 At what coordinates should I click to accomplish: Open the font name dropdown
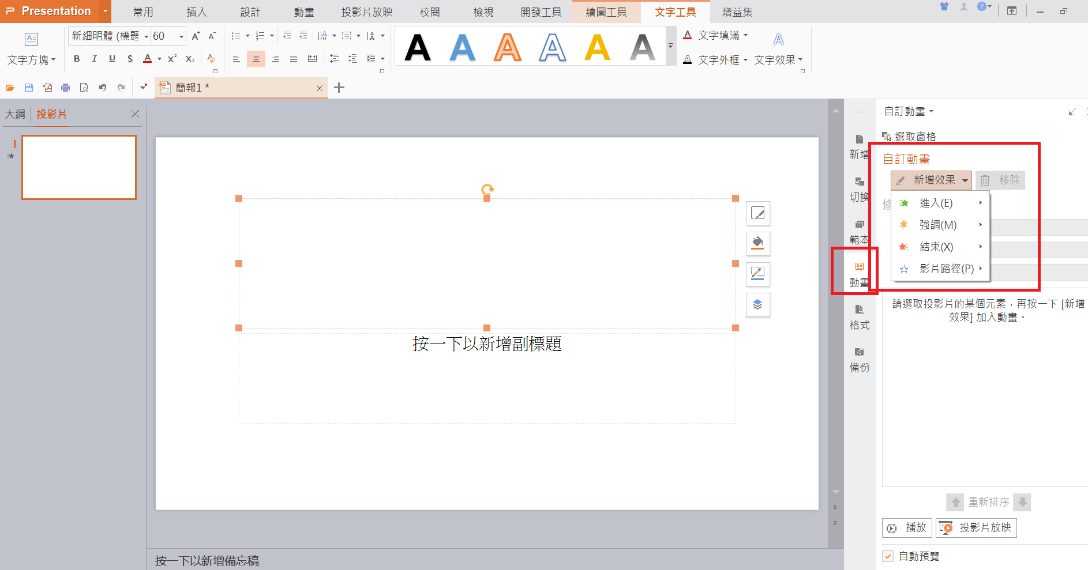point(146,36)
